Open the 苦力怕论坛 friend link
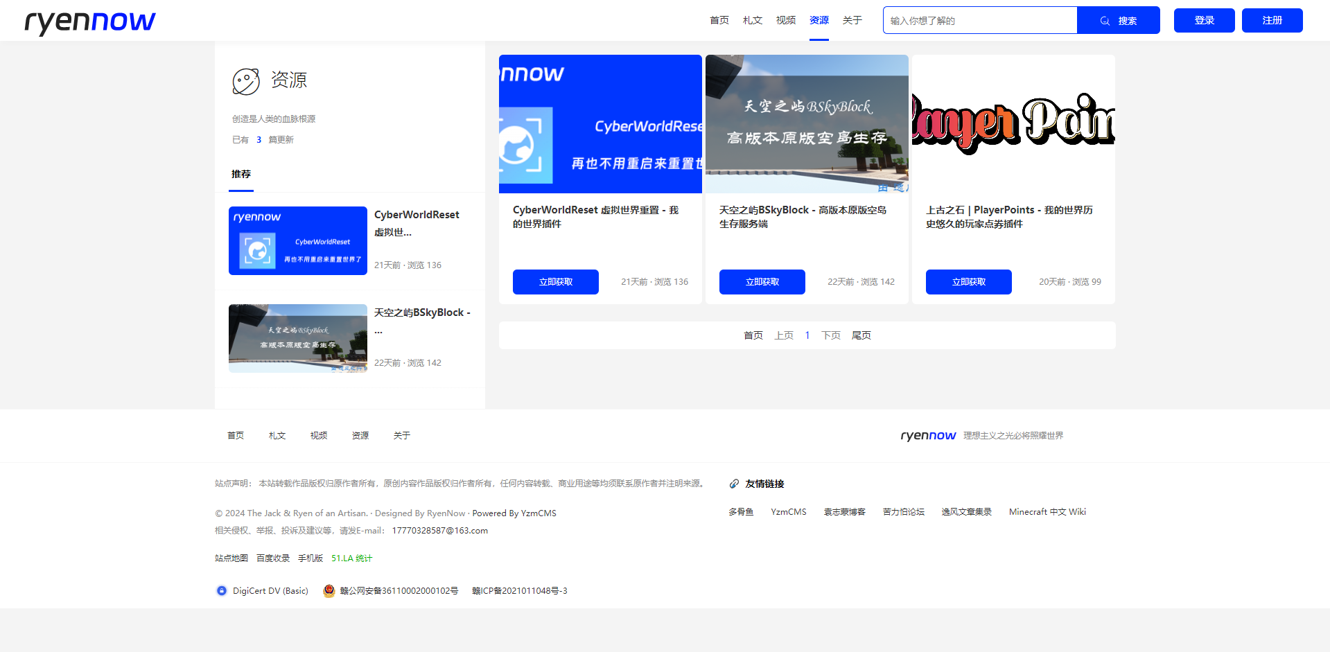The height and width of the screenshot is (652, 1330). coord(904,512)
